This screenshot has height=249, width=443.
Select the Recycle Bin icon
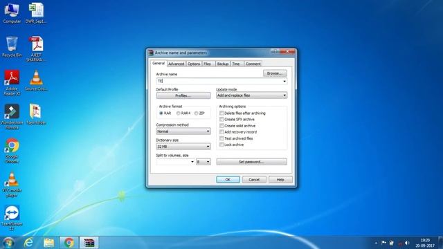click(x=12, y=46)
